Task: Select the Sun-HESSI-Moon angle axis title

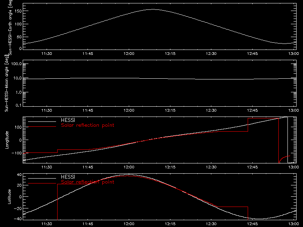Action: coord(6,84)
